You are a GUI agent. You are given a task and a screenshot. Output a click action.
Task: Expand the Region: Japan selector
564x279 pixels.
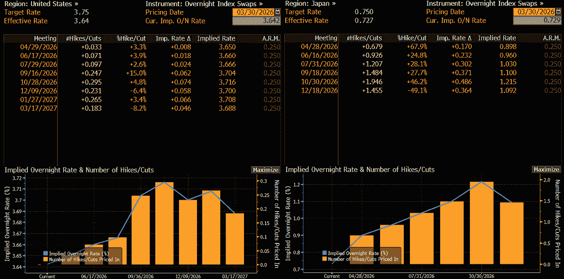311,4
